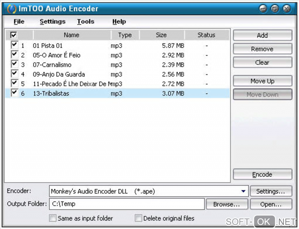The height and width of the screenshot is (229, 299).
Task: Uncheck file 09-Anjo Da Guarda
Action: point(14,73)
